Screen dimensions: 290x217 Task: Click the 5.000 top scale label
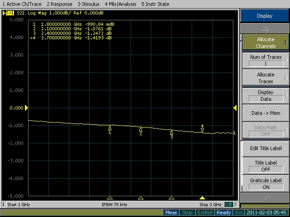click(x=17, y=19)
